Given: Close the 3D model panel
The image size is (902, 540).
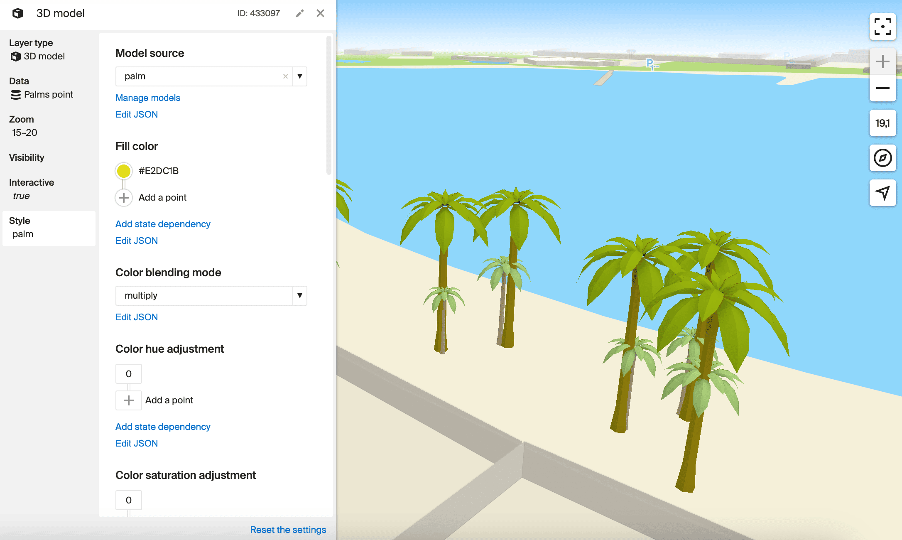Looking at the screenshot, I should 320,13.
